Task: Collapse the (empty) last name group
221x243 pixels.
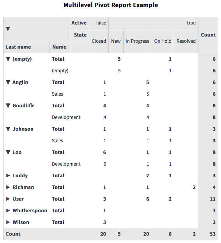Action: pyautogui.click(x=8, y=59)
